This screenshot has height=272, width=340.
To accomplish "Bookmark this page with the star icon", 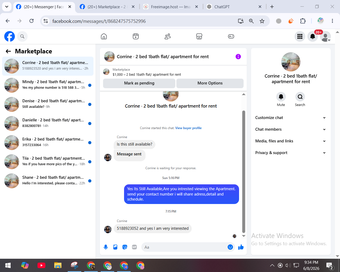I will coord(262,21).
